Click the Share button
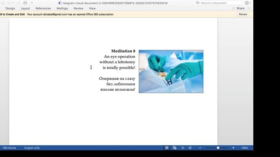Image resolution: width=280 pixels, height=157 pixels. pyautogui.click(x=238, y=8)
